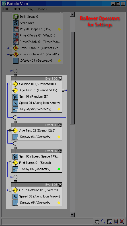Click the vertical scrollbar thumb

72,78
